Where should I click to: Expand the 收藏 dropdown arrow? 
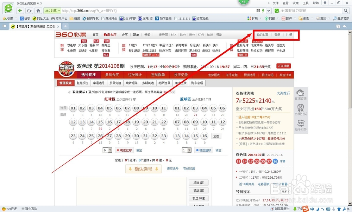click(16, 18)
